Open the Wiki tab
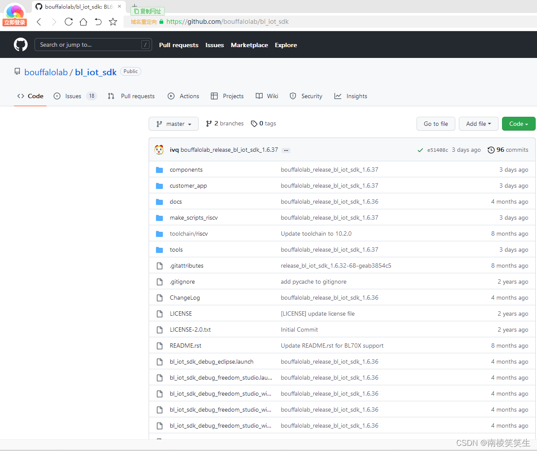Viewport: 537px width, 451px height. (267, 96)
